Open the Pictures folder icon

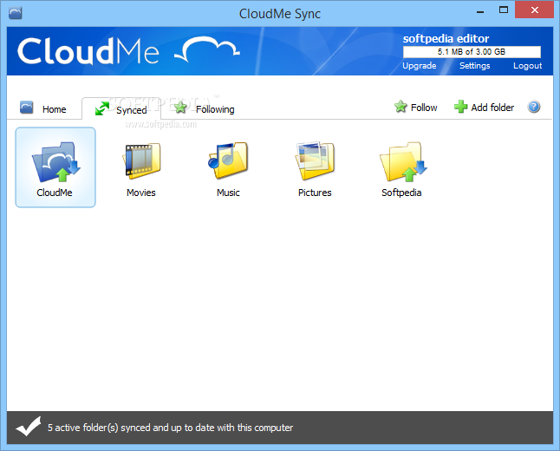pyautogui.click(x=315, y=160)
